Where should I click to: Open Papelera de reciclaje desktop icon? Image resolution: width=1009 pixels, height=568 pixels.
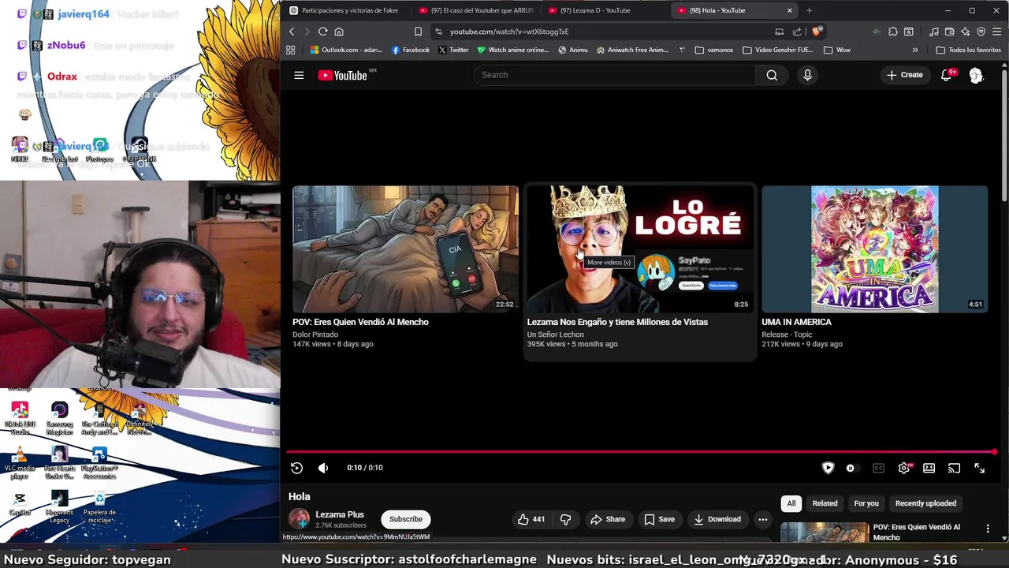pyautogui.click(x=99, y=507)
